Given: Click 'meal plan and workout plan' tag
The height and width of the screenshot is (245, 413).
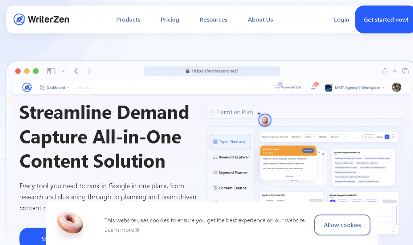Looking at the screenshot, I should click(346, 172).
